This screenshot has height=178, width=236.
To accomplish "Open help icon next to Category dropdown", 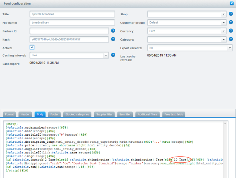I will coord(231,39).
